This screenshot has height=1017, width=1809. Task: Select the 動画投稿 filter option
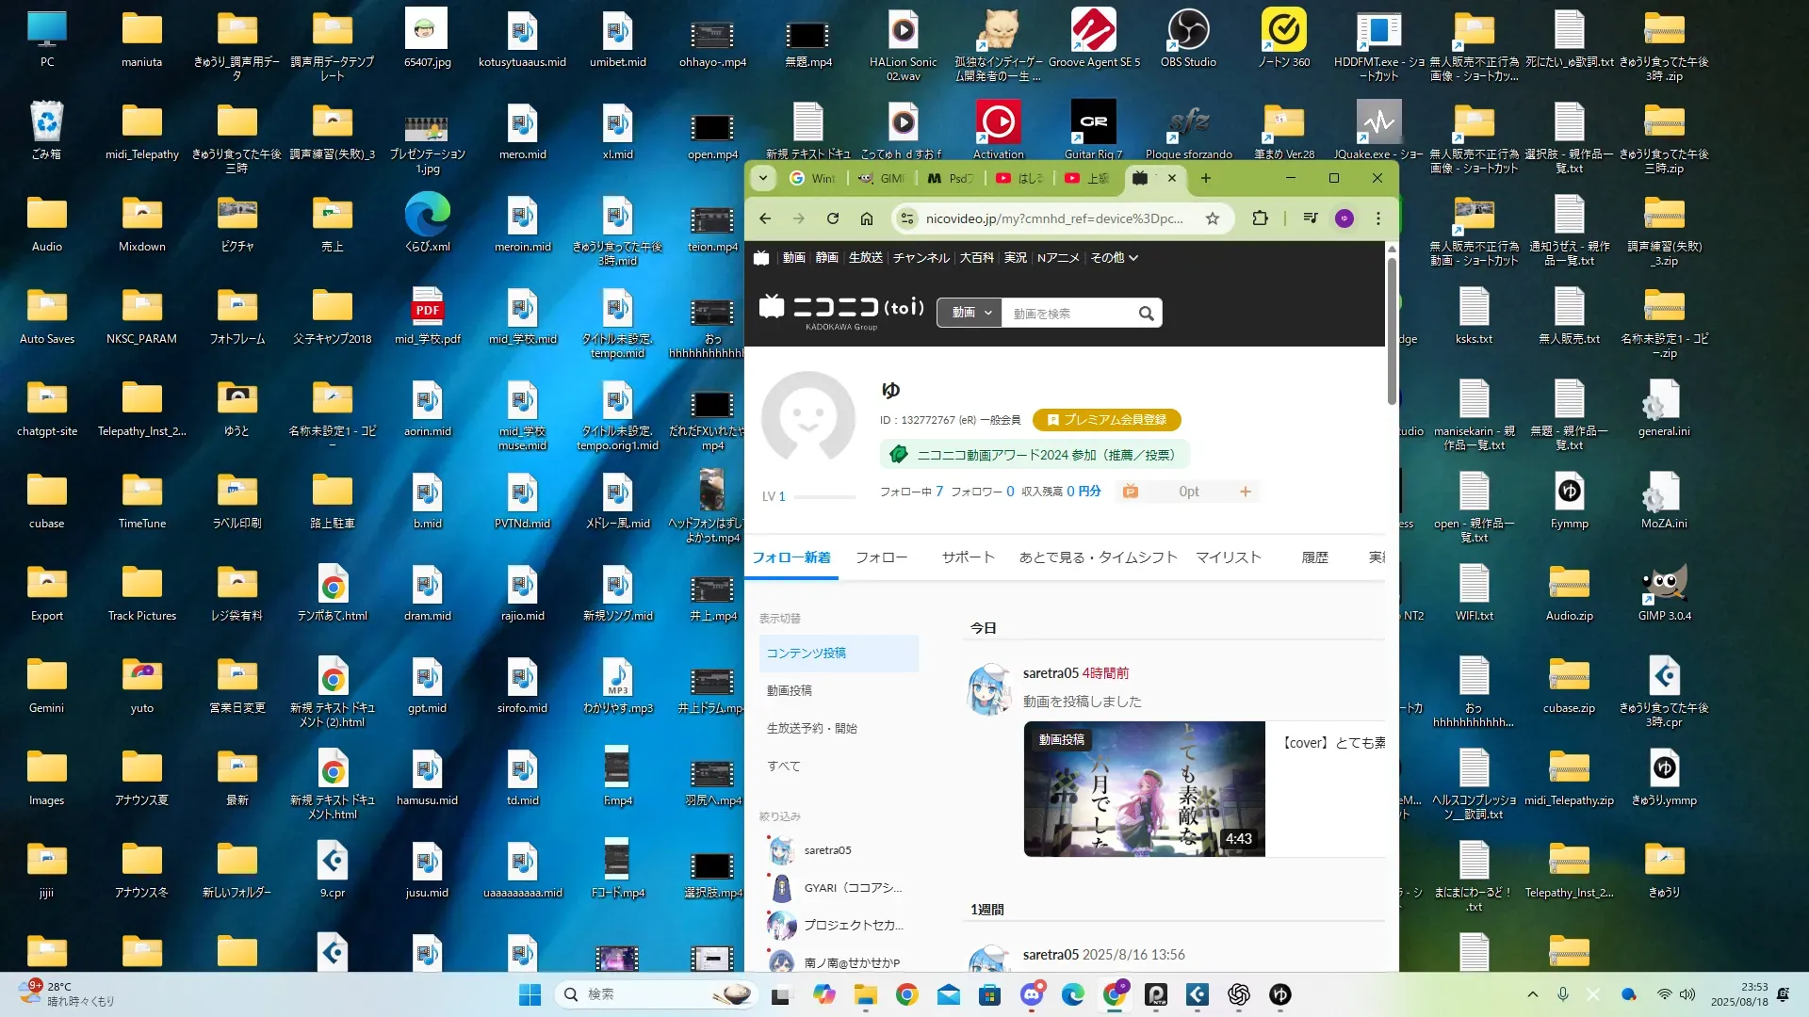point(790,691)
